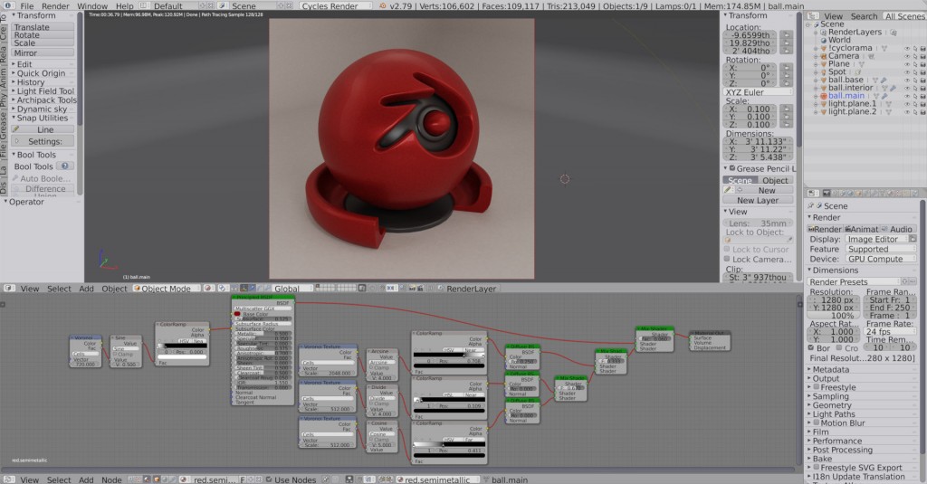
Task: Open the Object Mode dropdown
Action: [166, 289]
